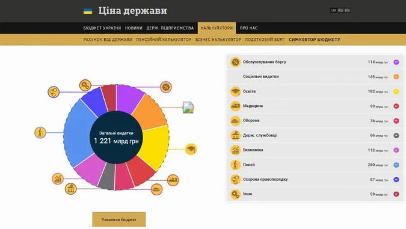This screenshot has height=229, width=406.
Task: Switch language to UA
Action: [x=333, y=10]
